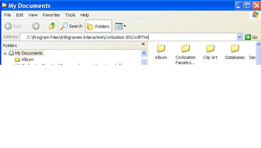The image size is (261, 148).
Task: Click the Databases folder label
Action: tap(235, 58)
